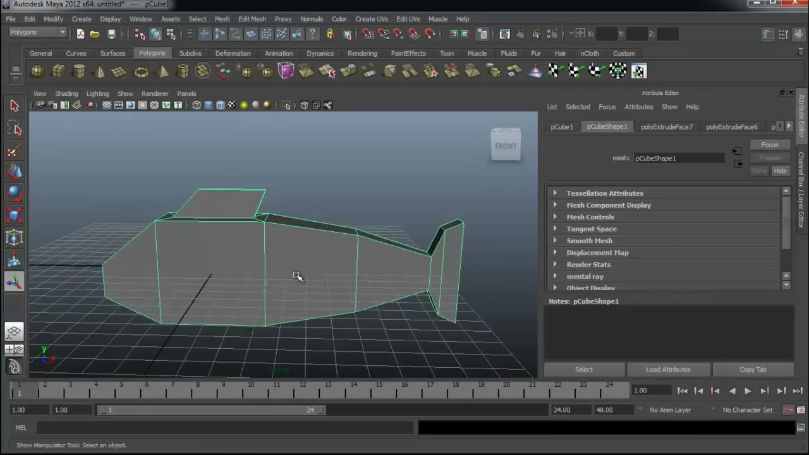Image resolution: width=809 pixels, height=455 pixels.
Task: Create a polygon pyramid from the shelf
Action: pos(162,71)
